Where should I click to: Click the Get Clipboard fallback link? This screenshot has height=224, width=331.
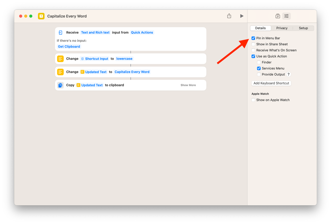tap(69, 46)
